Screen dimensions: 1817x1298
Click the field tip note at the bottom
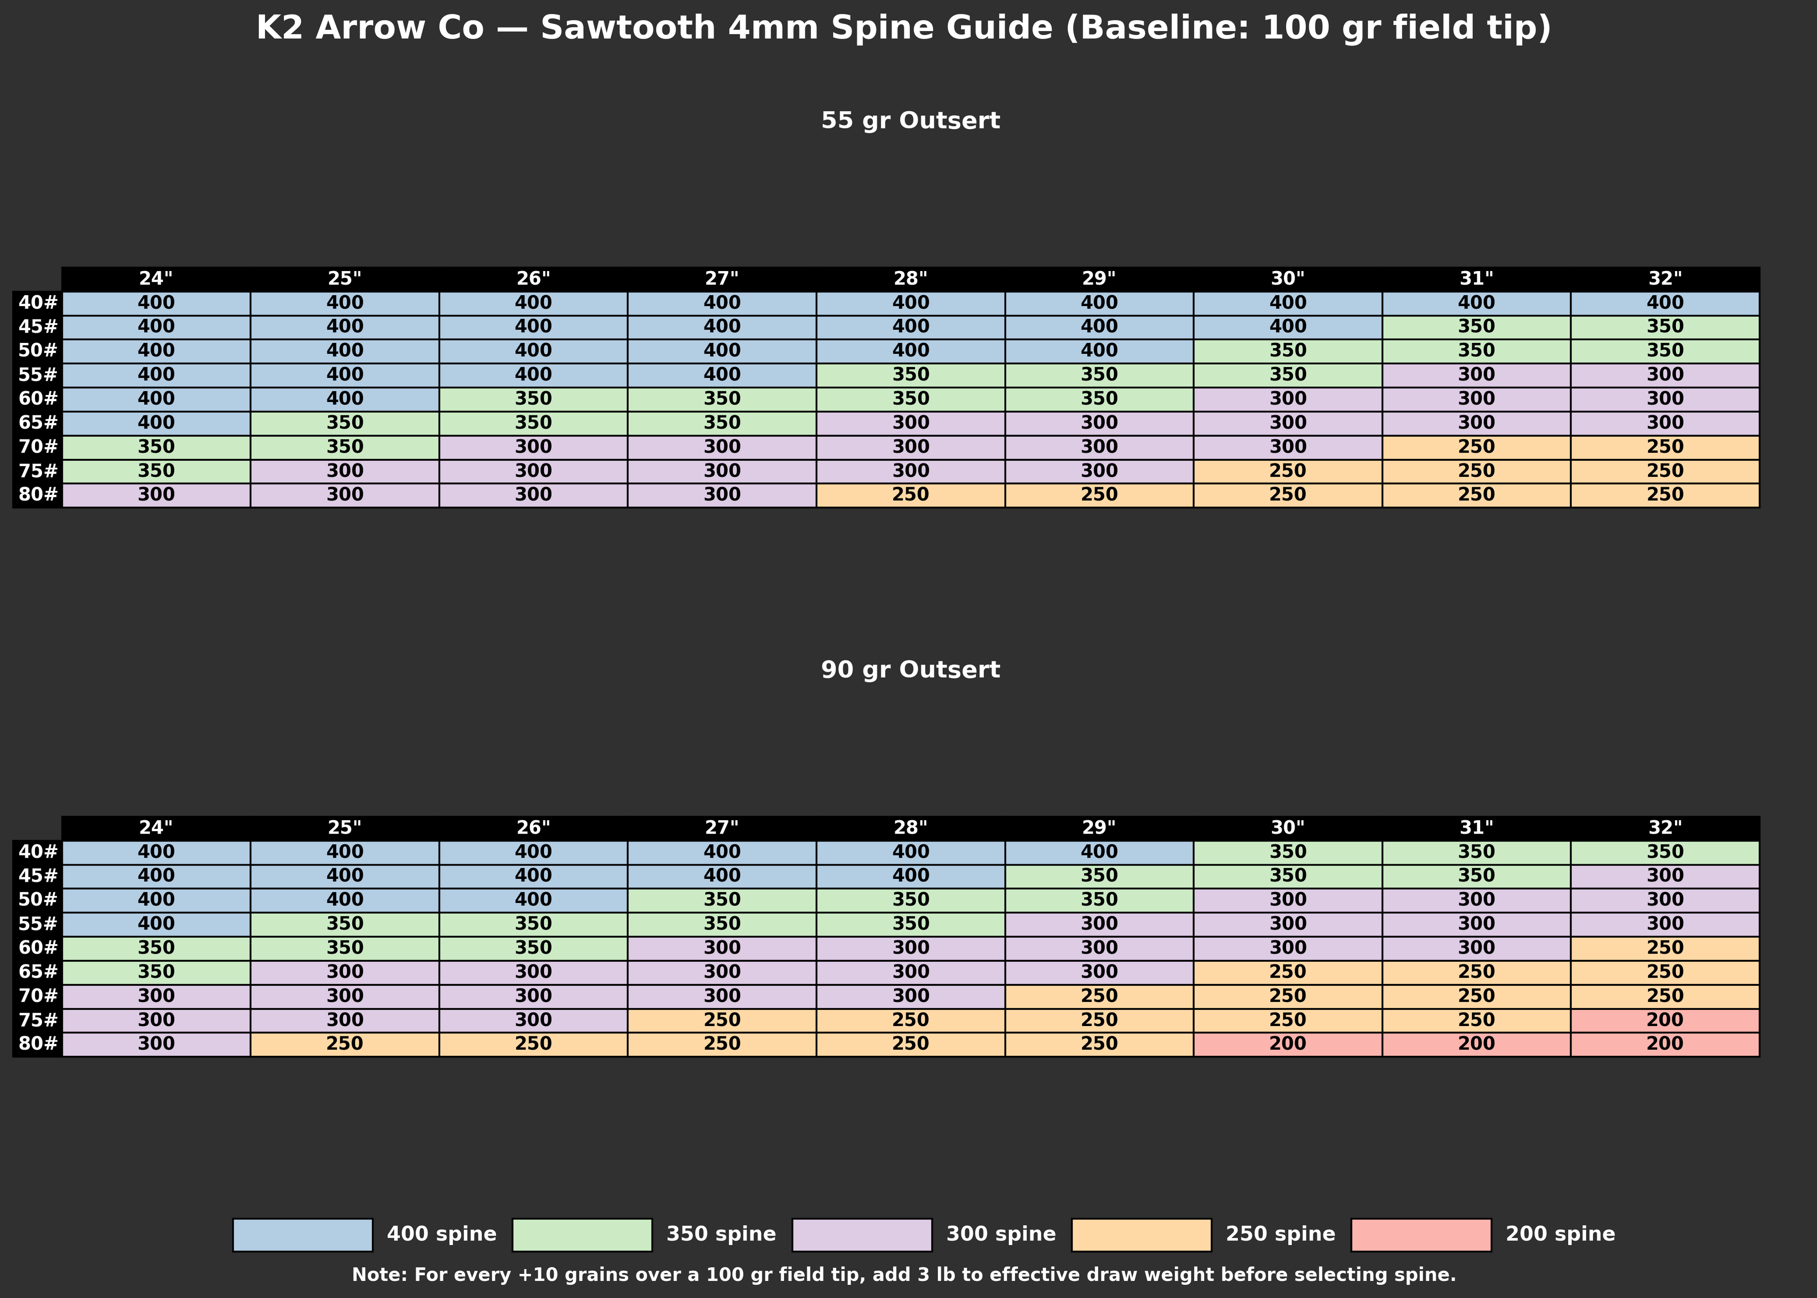pyautogui.click(x=903, y=1275)
